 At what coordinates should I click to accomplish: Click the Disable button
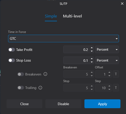point(63,104)
